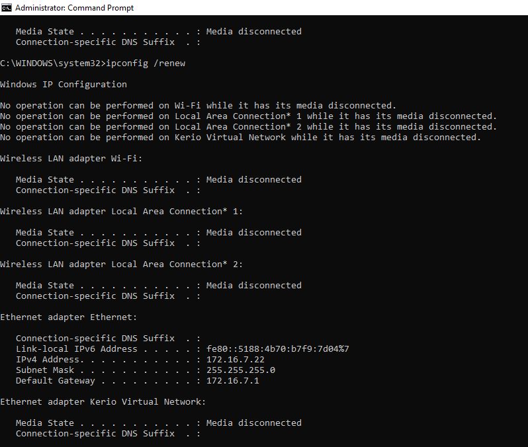The height and width of the screenshot is (447, 528).
Task: Click the Local Area Connection* 1 adapter heading
Action: point(121,212)
